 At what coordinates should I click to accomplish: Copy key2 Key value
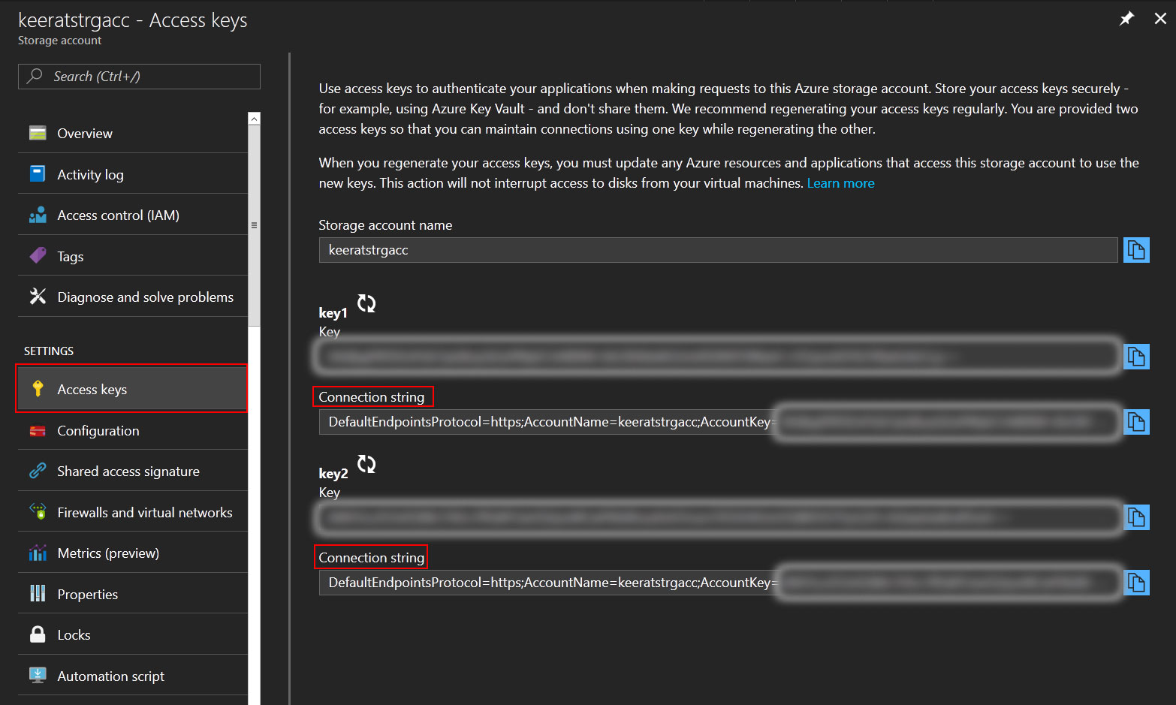point(1136,517)
